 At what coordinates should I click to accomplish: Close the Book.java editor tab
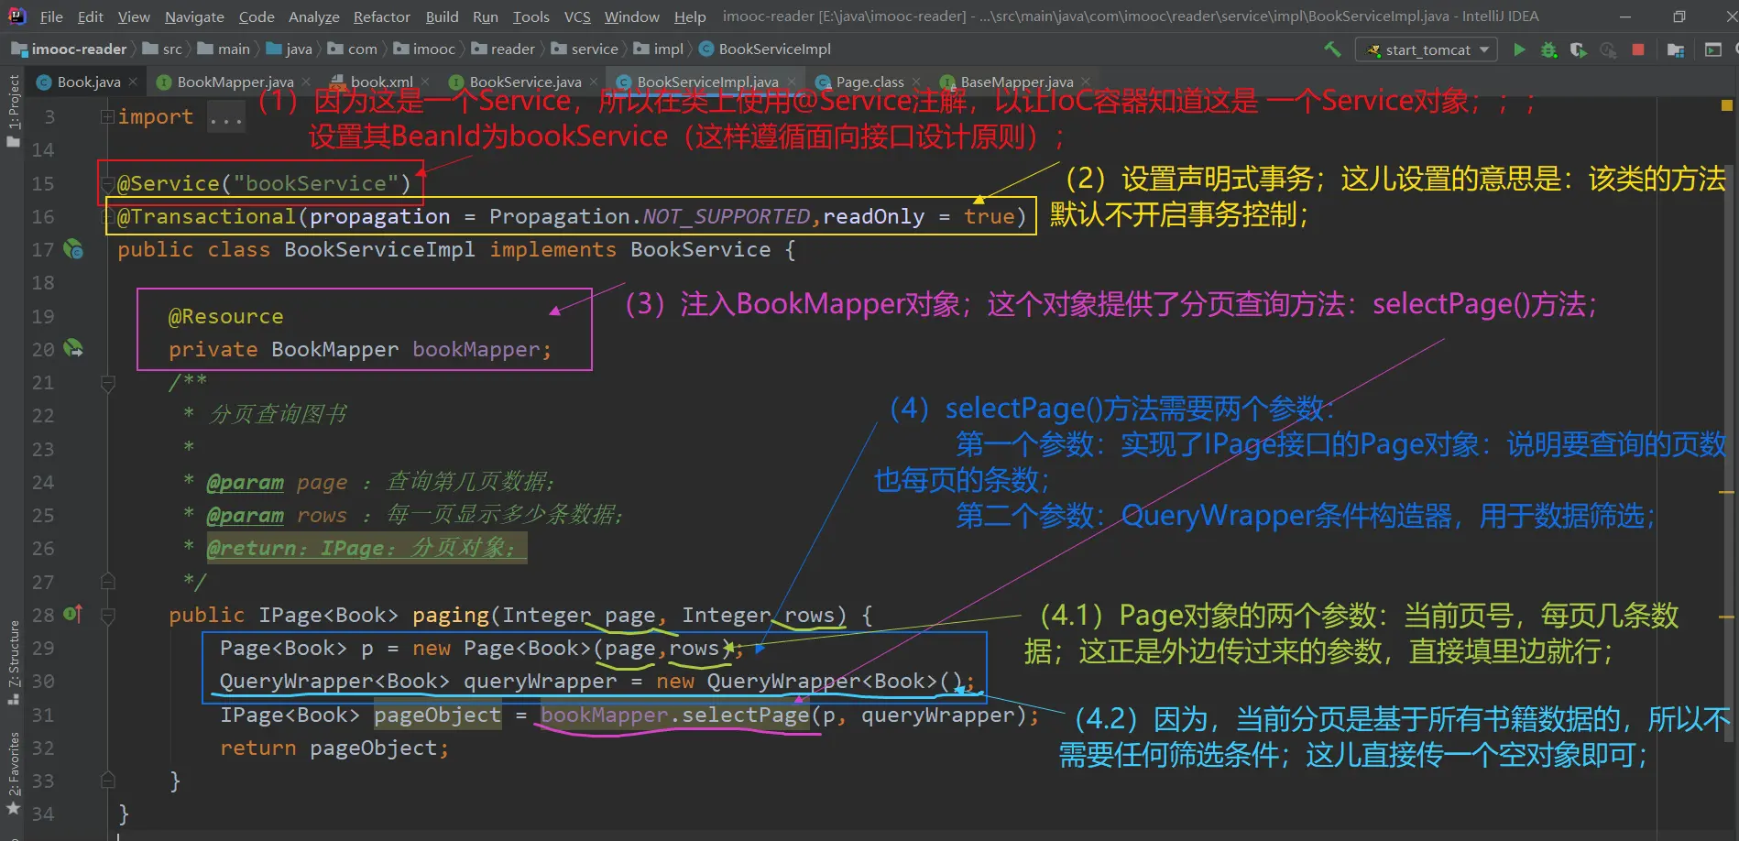tap(133, 82)
